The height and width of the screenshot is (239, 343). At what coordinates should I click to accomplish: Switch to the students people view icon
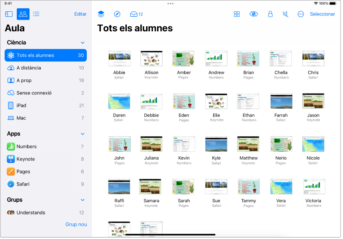(x=23, y=14)
